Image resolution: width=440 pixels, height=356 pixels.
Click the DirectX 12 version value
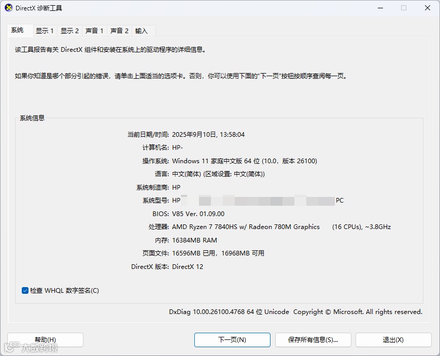(188, 266)
